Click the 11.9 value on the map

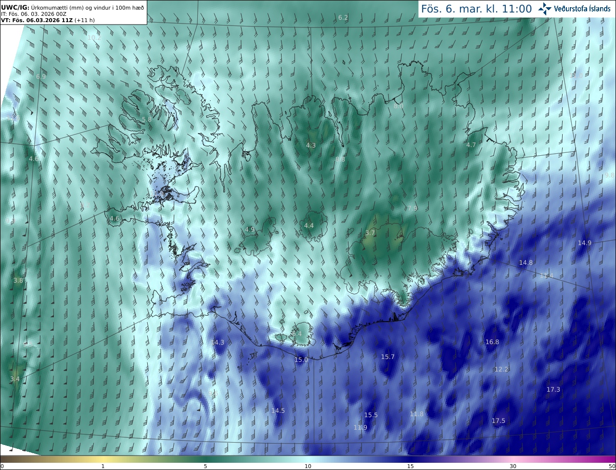click(360, 427)
